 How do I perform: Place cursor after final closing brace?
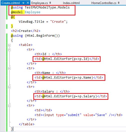click(x=13, y=129)
